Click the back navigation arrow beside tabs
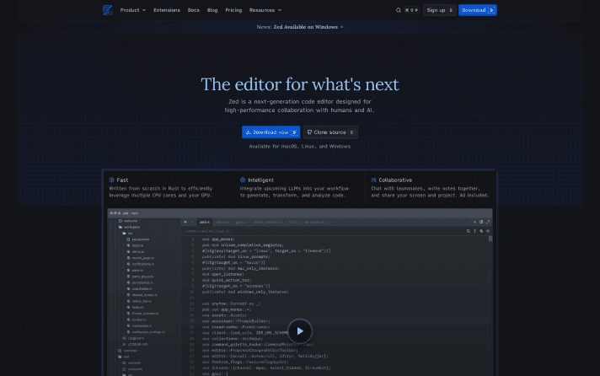Screen dimensions: 600x376 pos(185,222)
